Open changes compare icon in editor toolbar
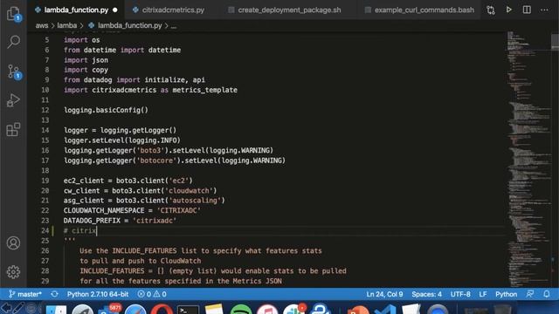The height and width of the screenshot is (314, 559). [x=491, y=10]
